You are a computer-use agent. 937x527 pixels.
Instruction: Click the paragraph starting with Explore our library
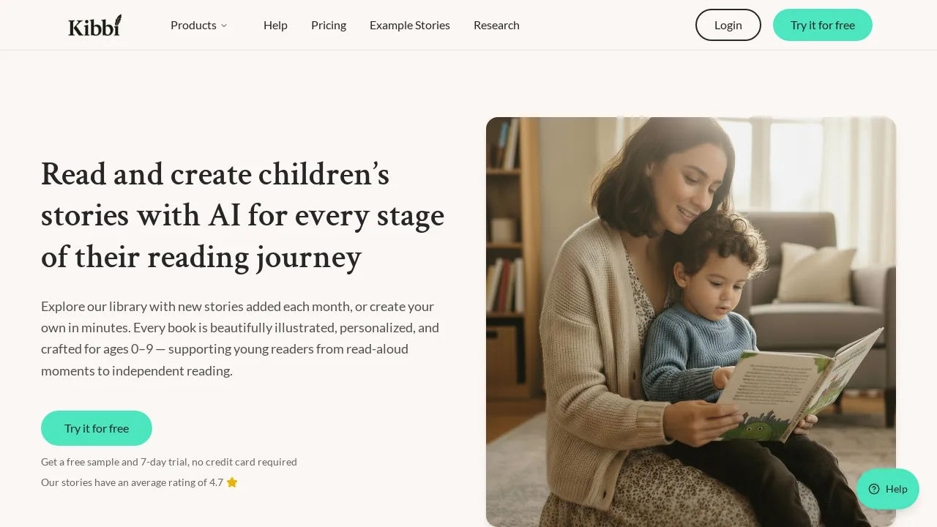(240, 338)
